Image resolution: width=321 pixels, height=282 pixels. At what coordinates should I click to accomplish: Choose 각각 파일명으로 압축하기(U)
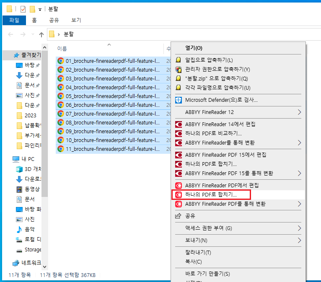coord(238,88)
